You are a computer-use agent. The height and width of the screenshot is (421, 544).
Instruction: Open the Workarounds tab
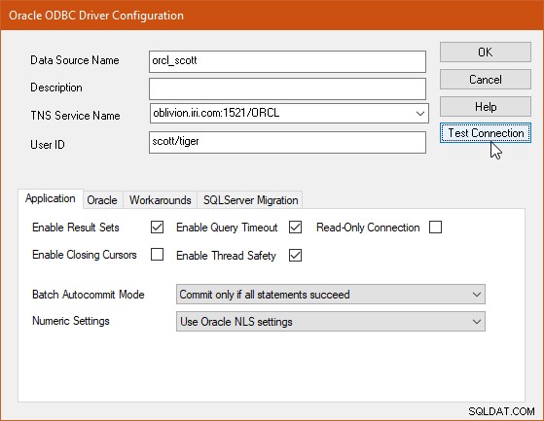click(160, 200)
